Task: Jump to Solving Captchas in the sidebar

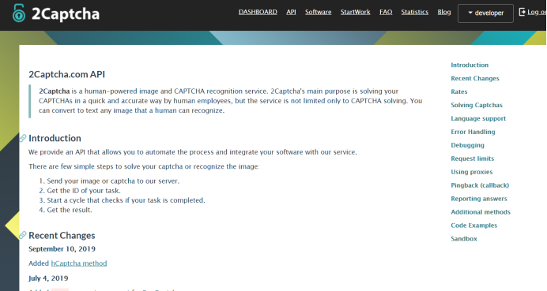Action: tap(477, 105)
